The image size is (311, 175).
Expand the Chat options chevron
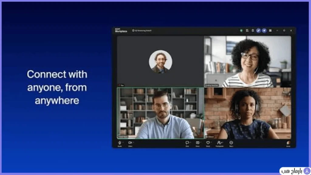(190, 142)
